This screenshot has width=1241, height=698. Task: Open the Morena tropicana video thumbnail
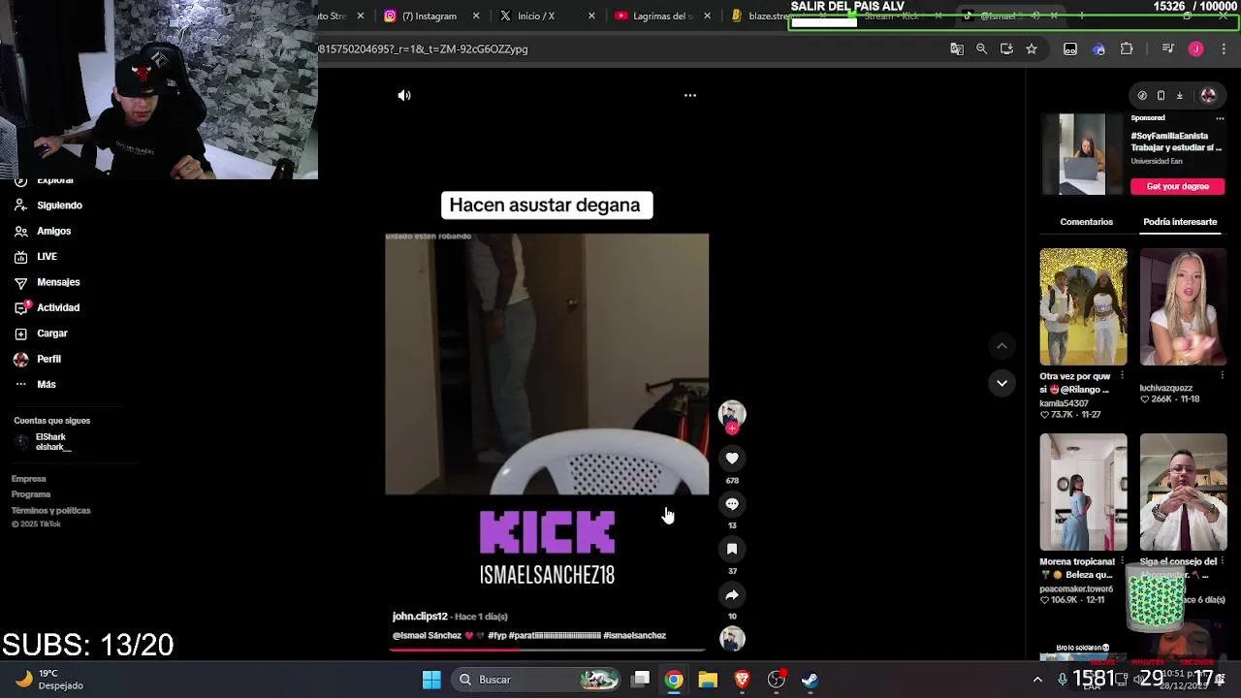coord(1083,492)
